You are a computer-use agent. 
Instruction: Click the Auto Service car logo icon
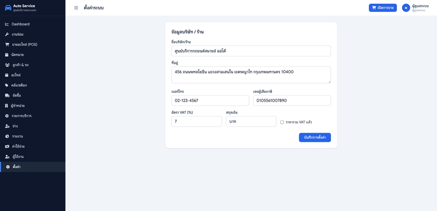tap(8, 8)
